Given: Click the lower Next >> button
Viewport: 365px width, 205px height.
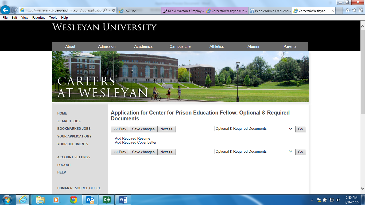Looking at the screenshot, I should 167,152.
